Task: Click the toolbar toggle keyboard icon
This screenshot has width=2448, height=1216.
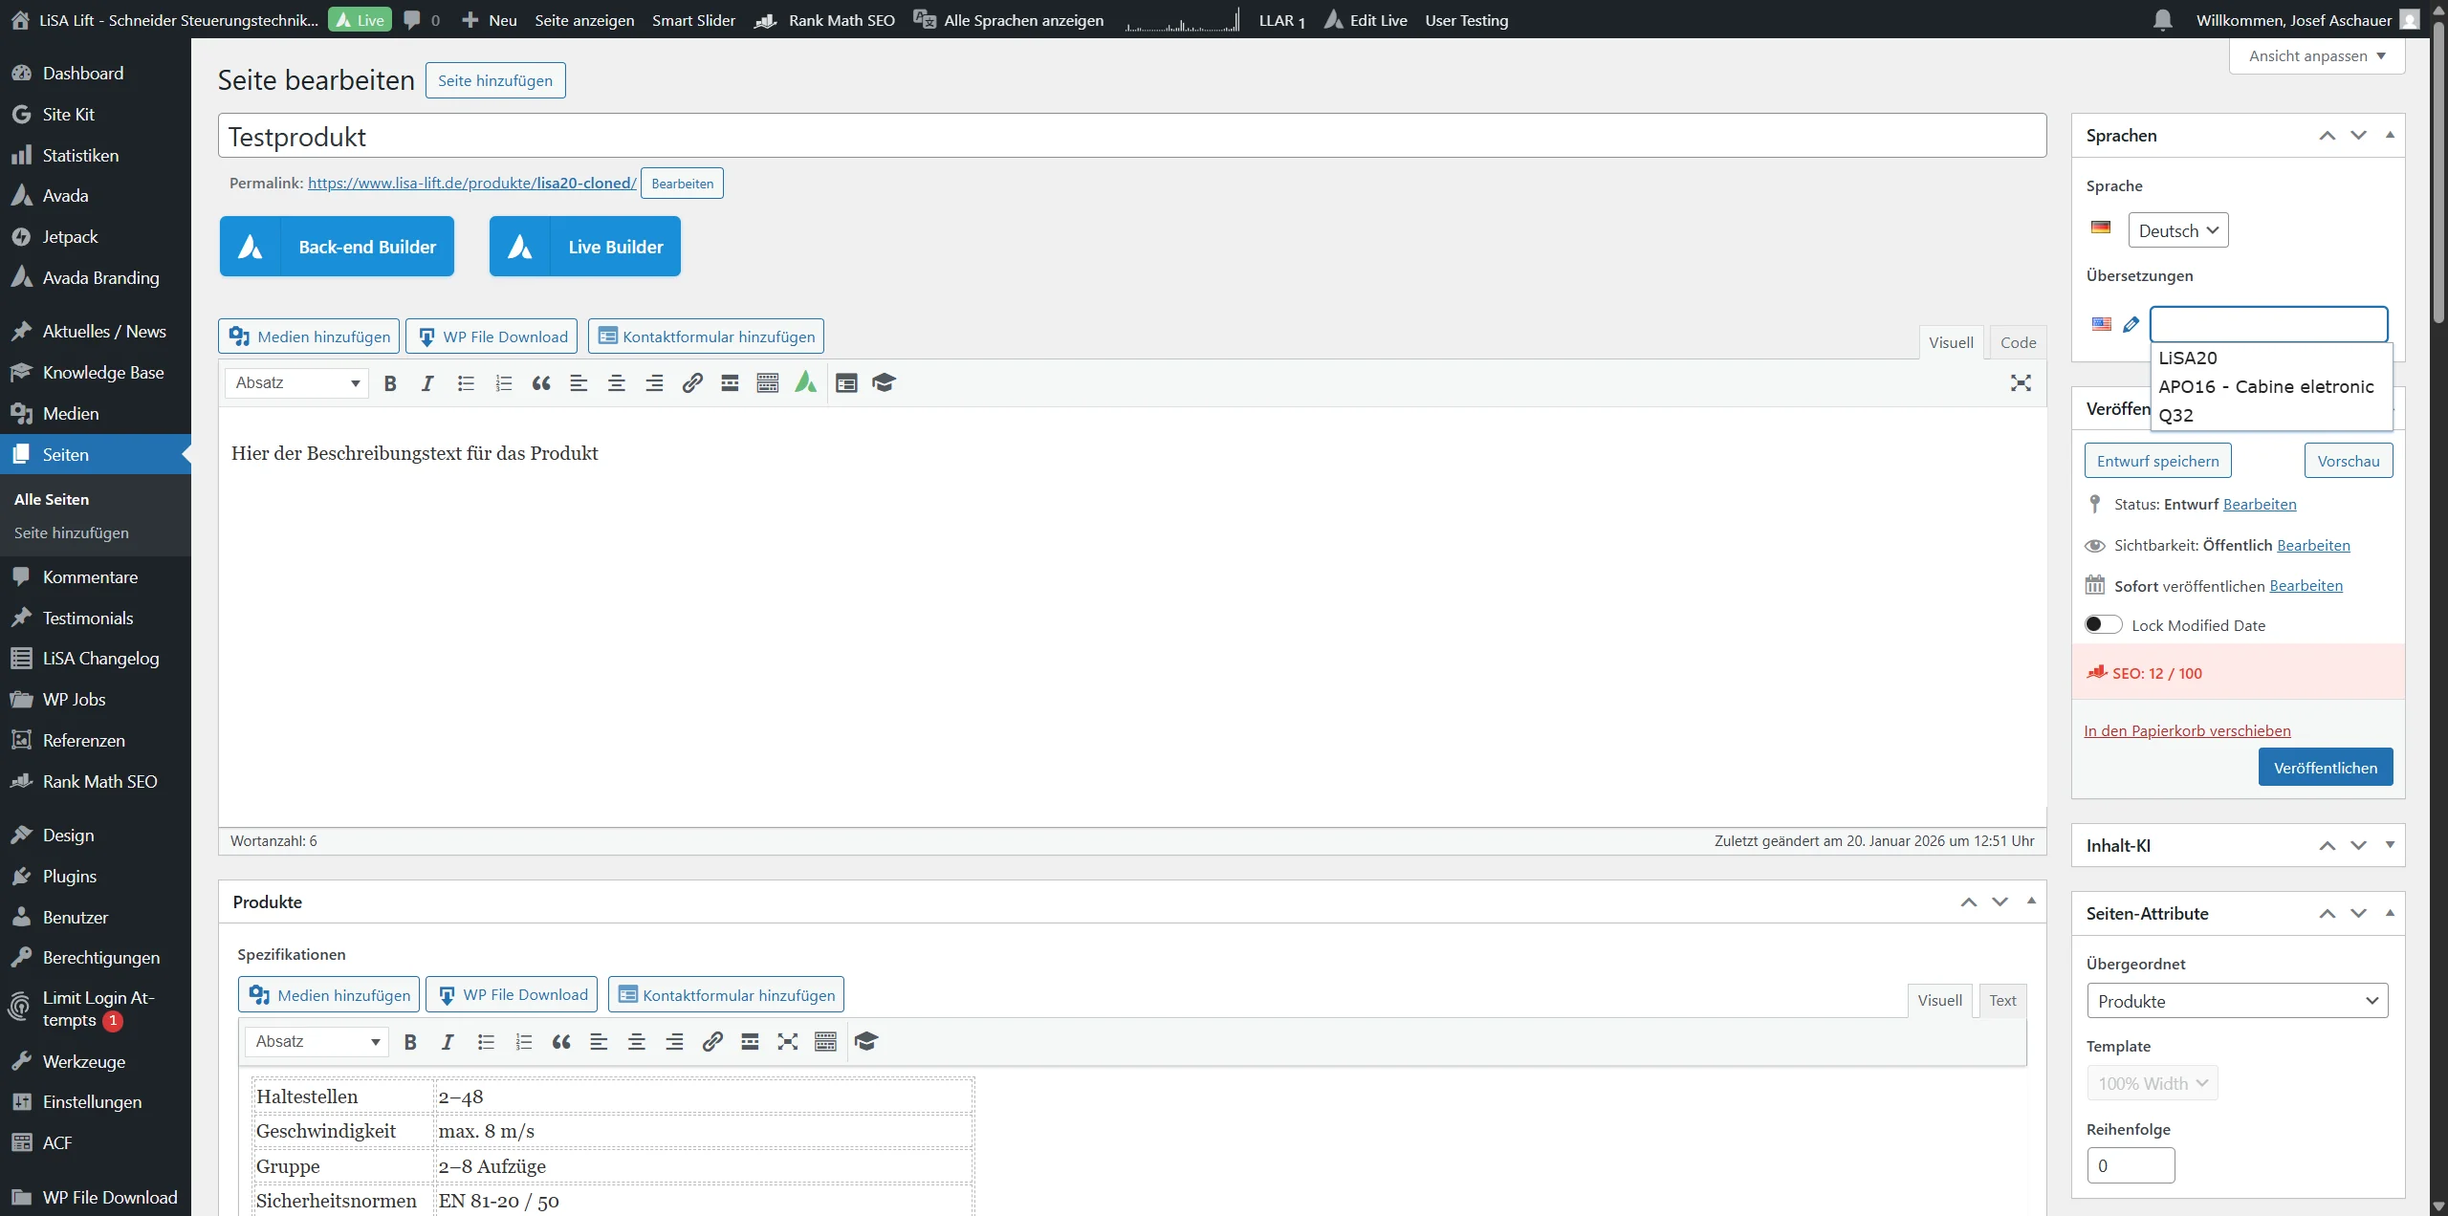Action: pyautogui.click(x=768, y=383)
